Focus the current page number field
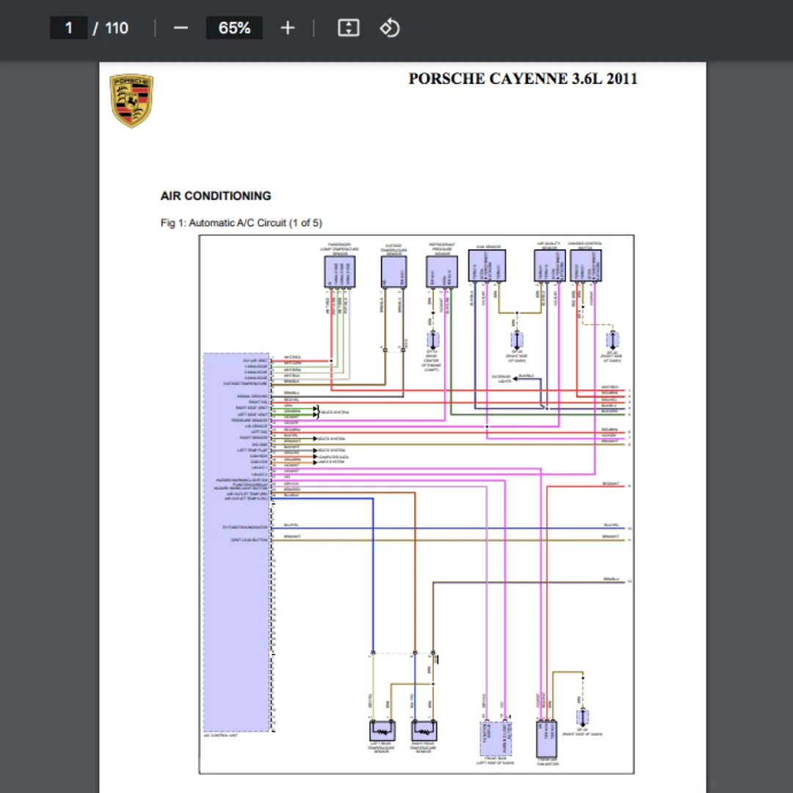Screen dimensions: 793x793 click(69, 28)
